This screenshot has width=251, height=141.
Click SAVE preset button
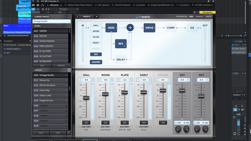click(58, 133)
